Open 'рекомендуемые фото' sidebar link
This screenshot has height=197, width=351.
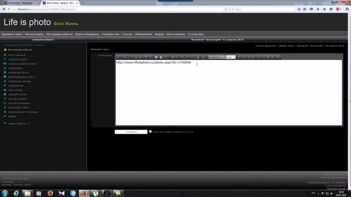coord(21,77)
